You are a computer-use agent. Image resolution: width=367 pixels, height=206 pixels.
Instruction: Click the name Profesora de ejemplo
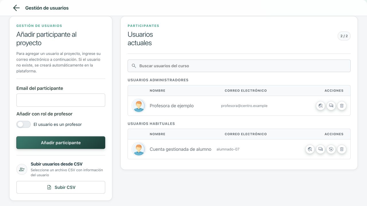pyautogui.click(x=172, y=106)
